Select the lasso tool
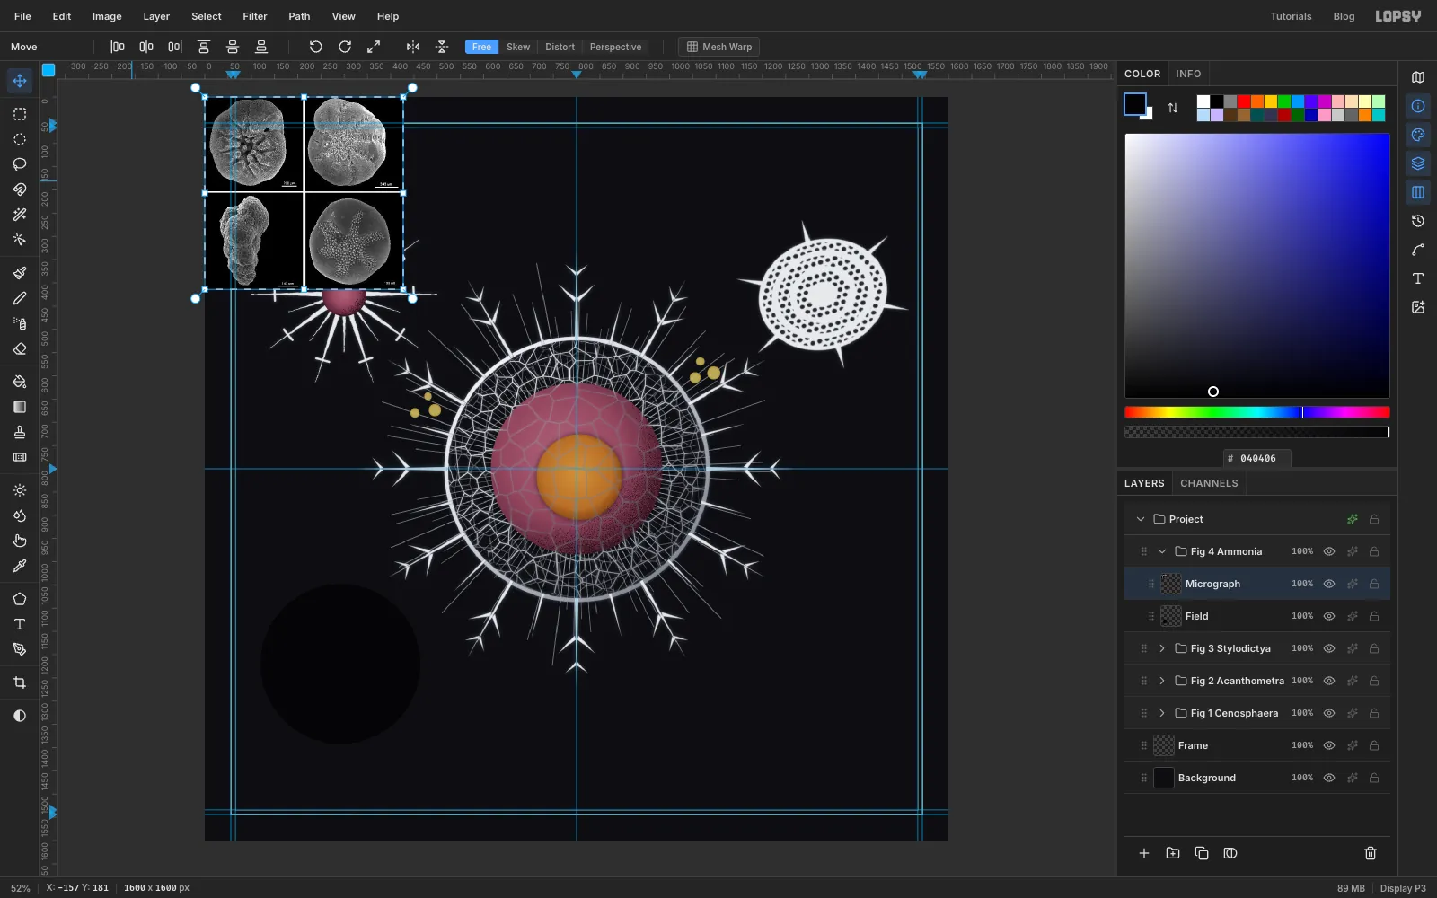The height and width of the screenshot is (898, 1437). pos(19,164)
